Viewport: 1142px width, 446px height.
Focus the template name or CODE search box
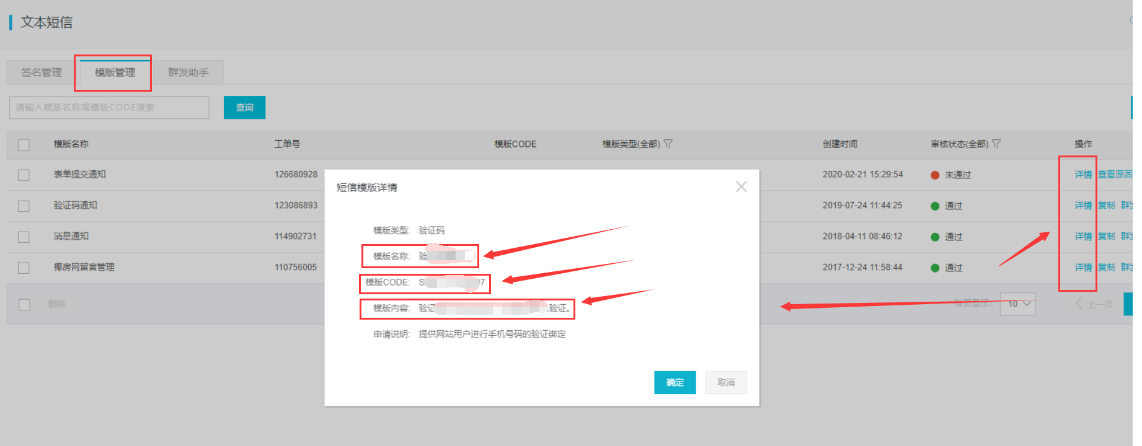(x=109, y=107)
